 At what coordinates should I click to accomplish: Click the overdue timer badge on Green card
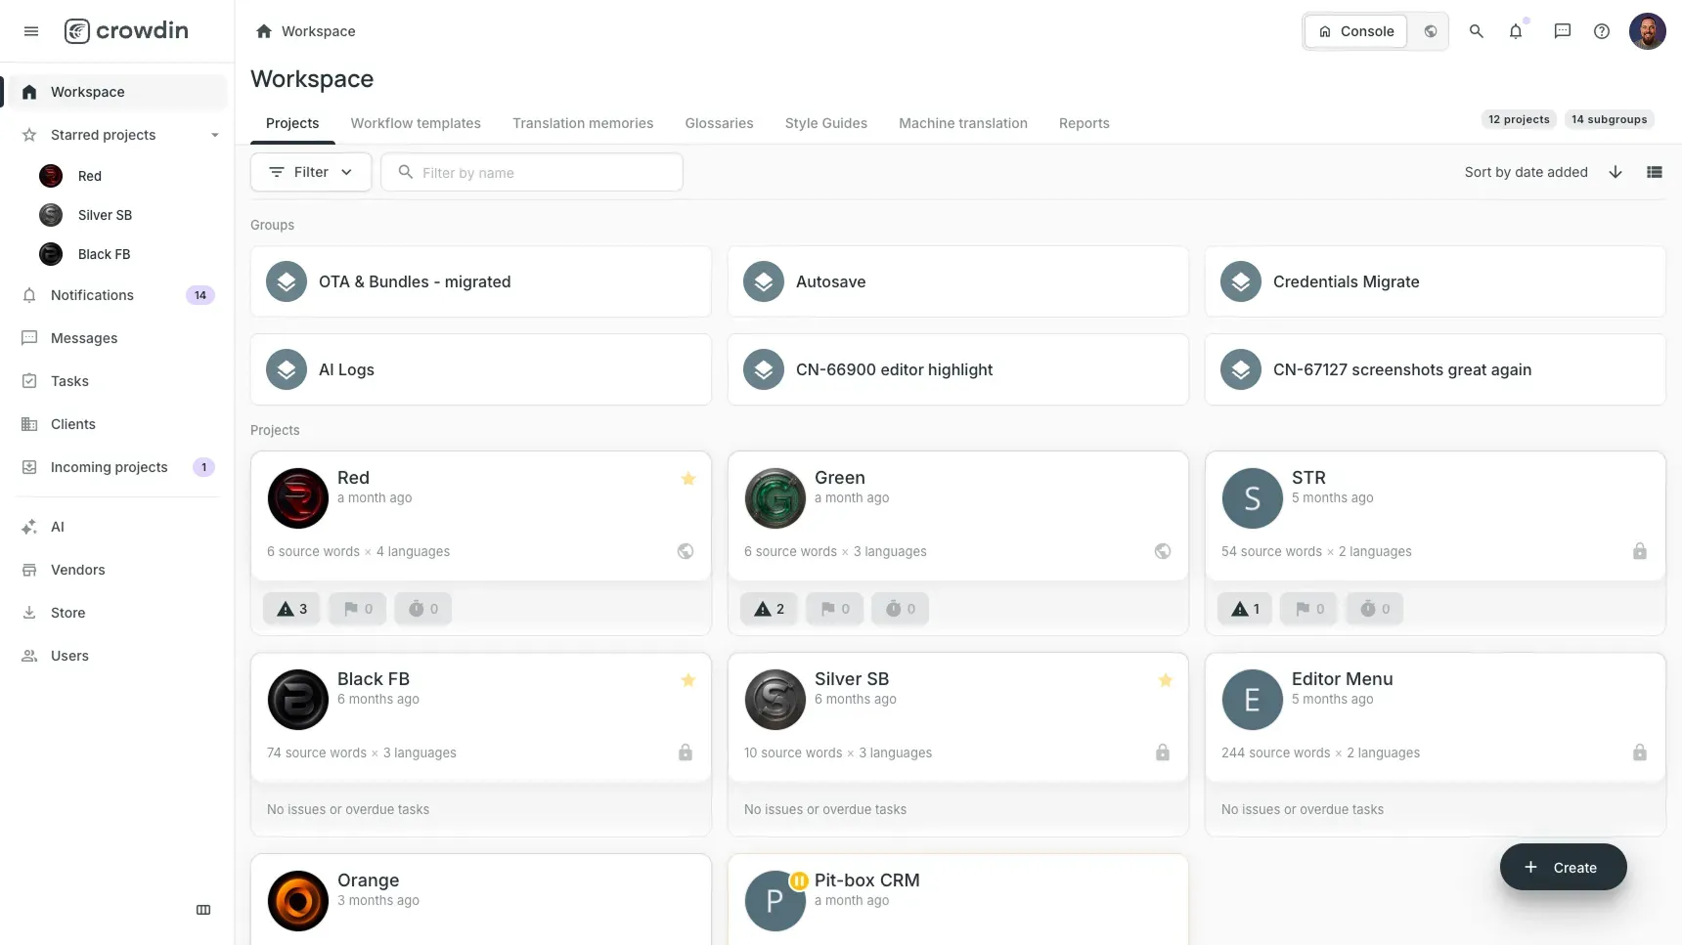point(900,609)
